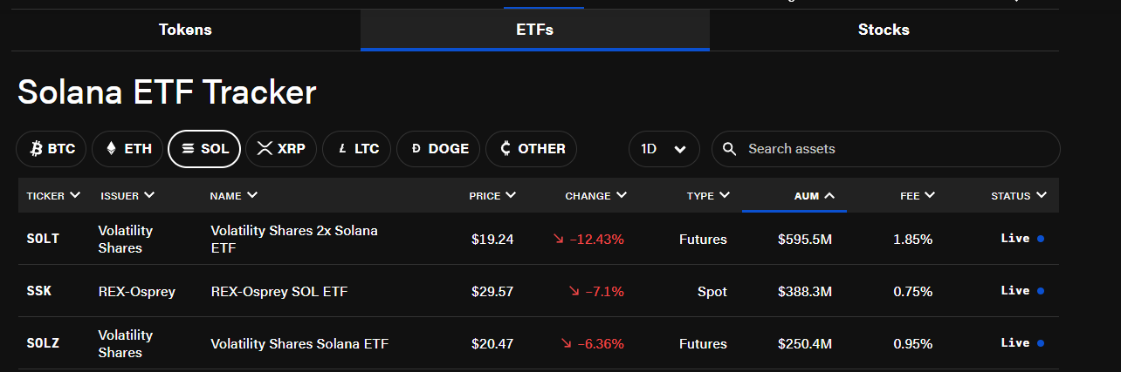Select the BTC filter chip

[x=52, y=149]
